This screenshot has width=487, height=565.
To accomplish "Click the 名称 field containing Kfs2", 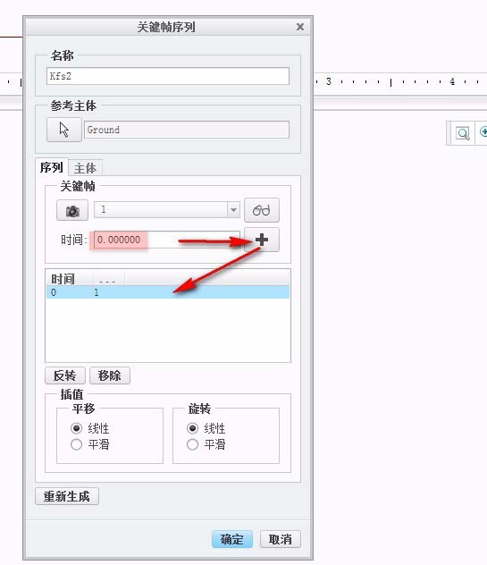I will click(x=168, y=76).
